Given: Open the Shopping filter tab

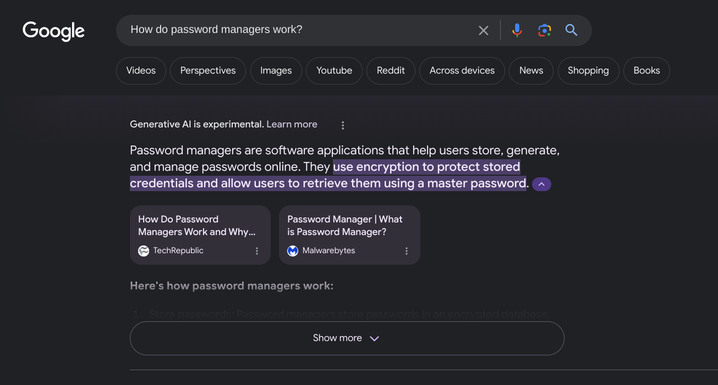Looking at the screenshot, I should pos(588,71).
